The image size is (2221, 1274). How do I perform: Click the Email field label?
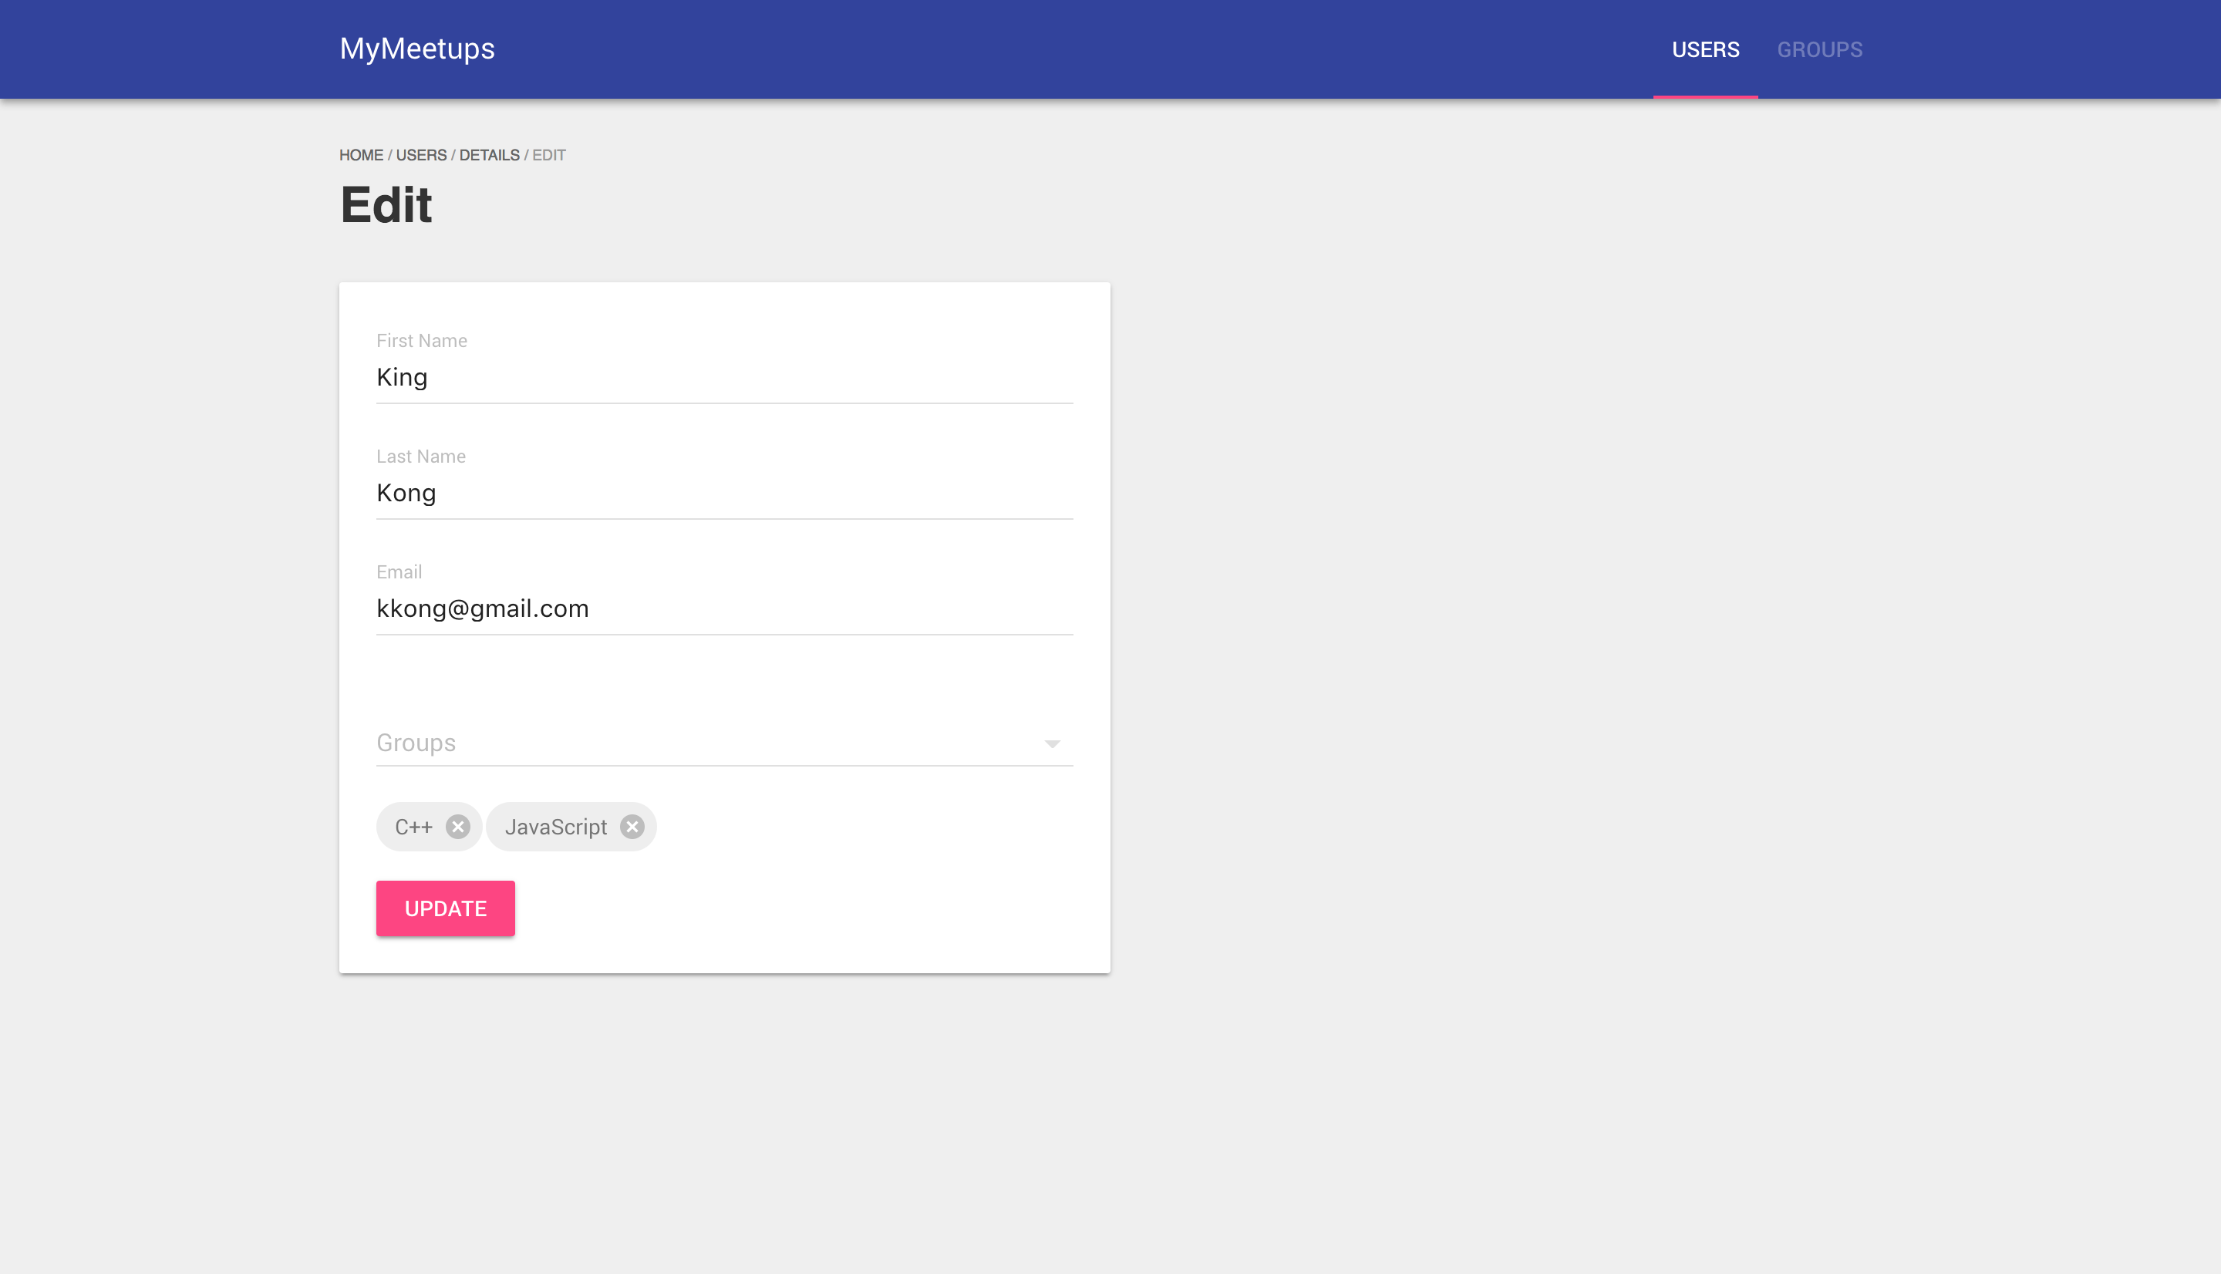399,571
